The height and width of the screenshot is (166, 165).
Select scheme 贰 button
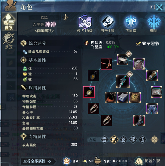pyautogui.click(x=114, y=140)
